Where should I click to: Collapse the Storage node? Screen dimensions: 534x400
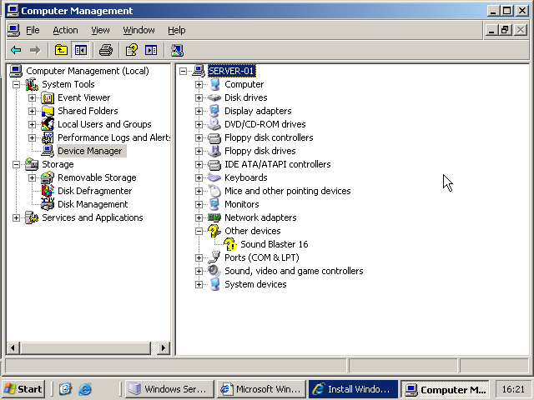click(16, 165)
